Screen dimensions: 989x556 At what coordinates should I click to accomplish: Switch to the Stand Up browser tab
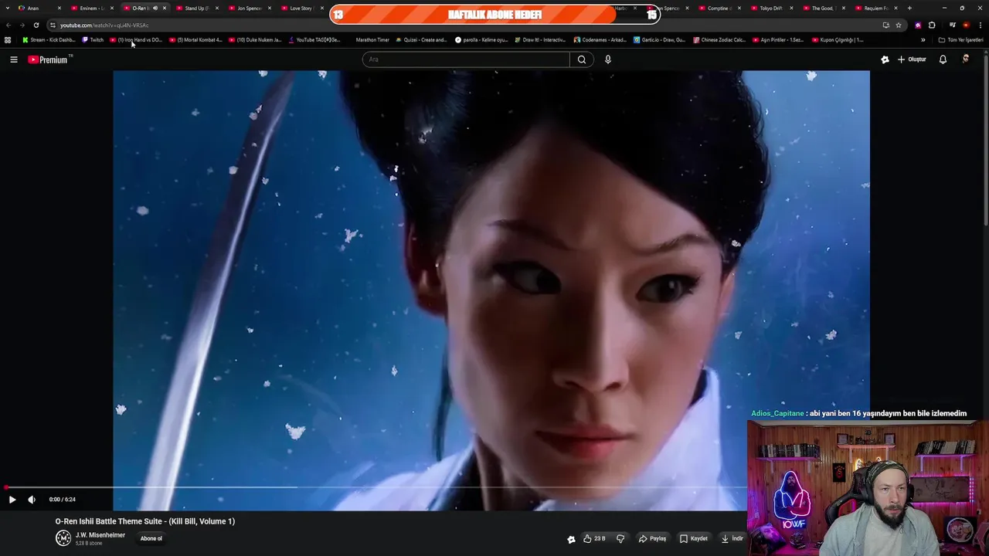tap(196, 8)
